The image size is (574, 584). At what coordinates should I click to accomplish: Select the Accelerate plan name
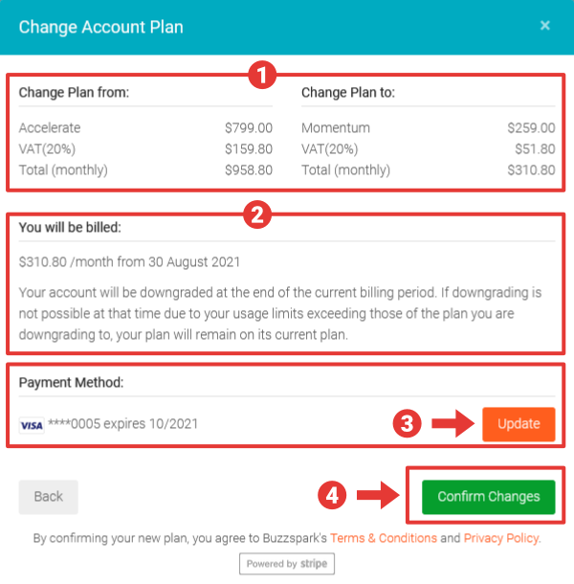pos(50,127)
